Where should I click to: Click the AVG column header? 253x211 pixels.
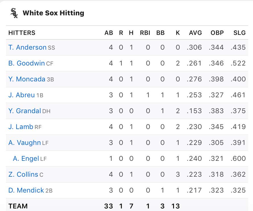click(x=195, y=33)
